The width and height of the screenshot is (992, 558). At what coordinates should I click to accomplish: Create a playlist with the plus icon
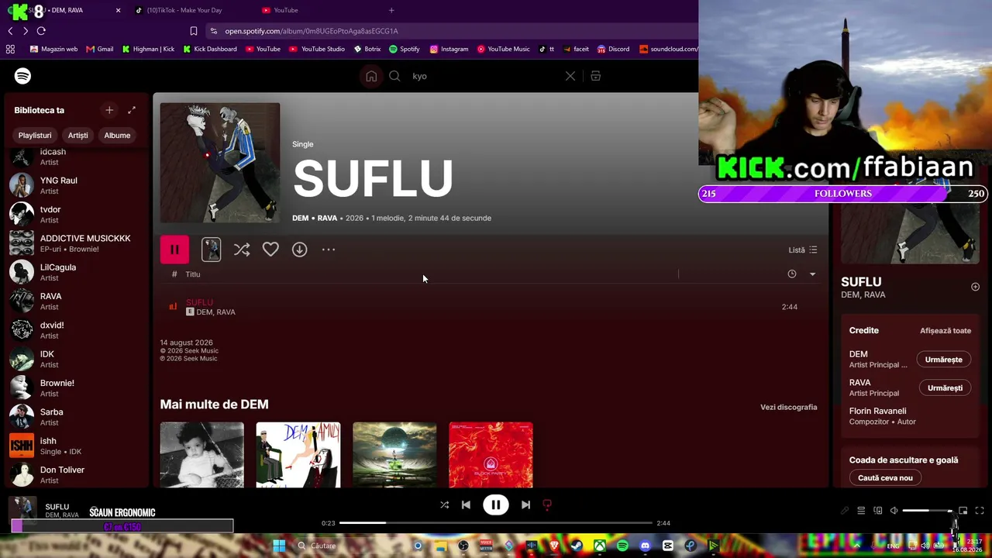109,110
